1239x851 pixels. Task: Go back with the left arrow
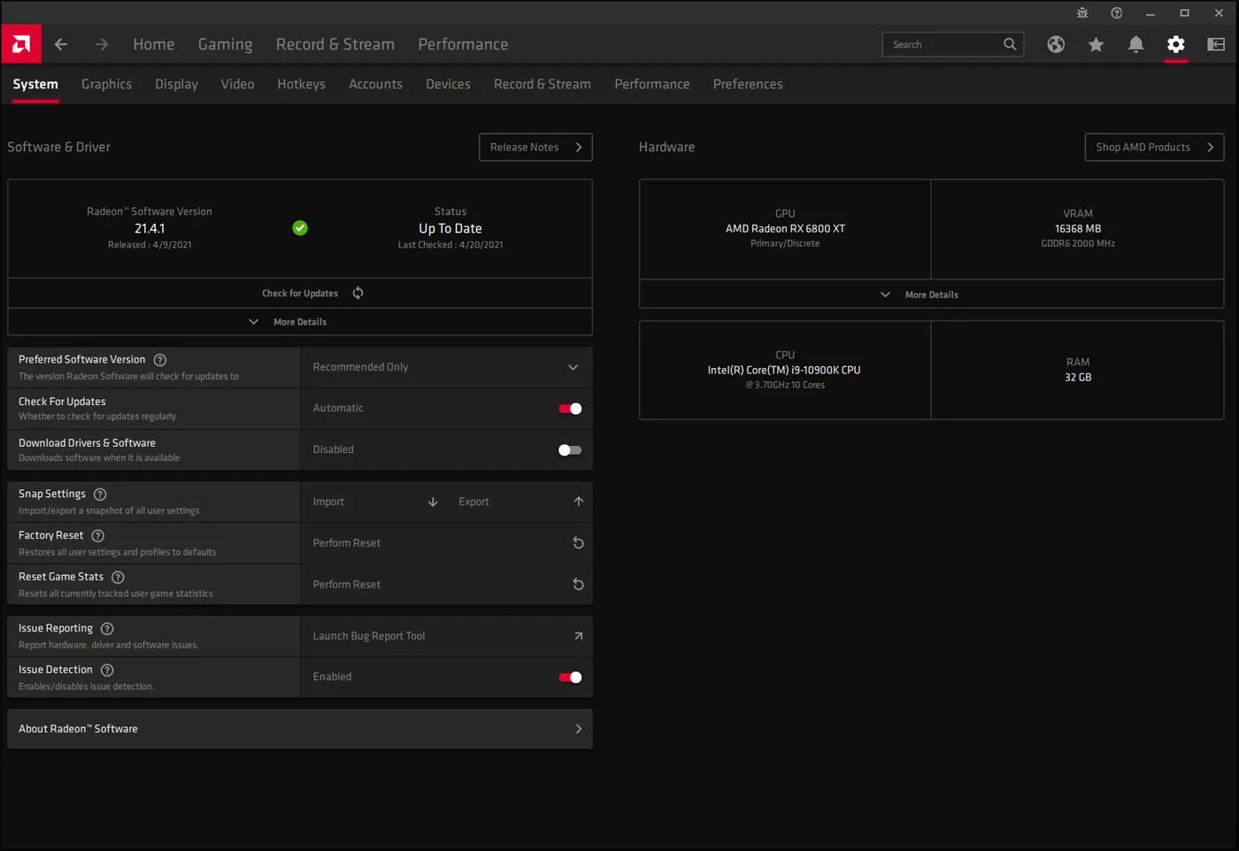coord(61,44)
